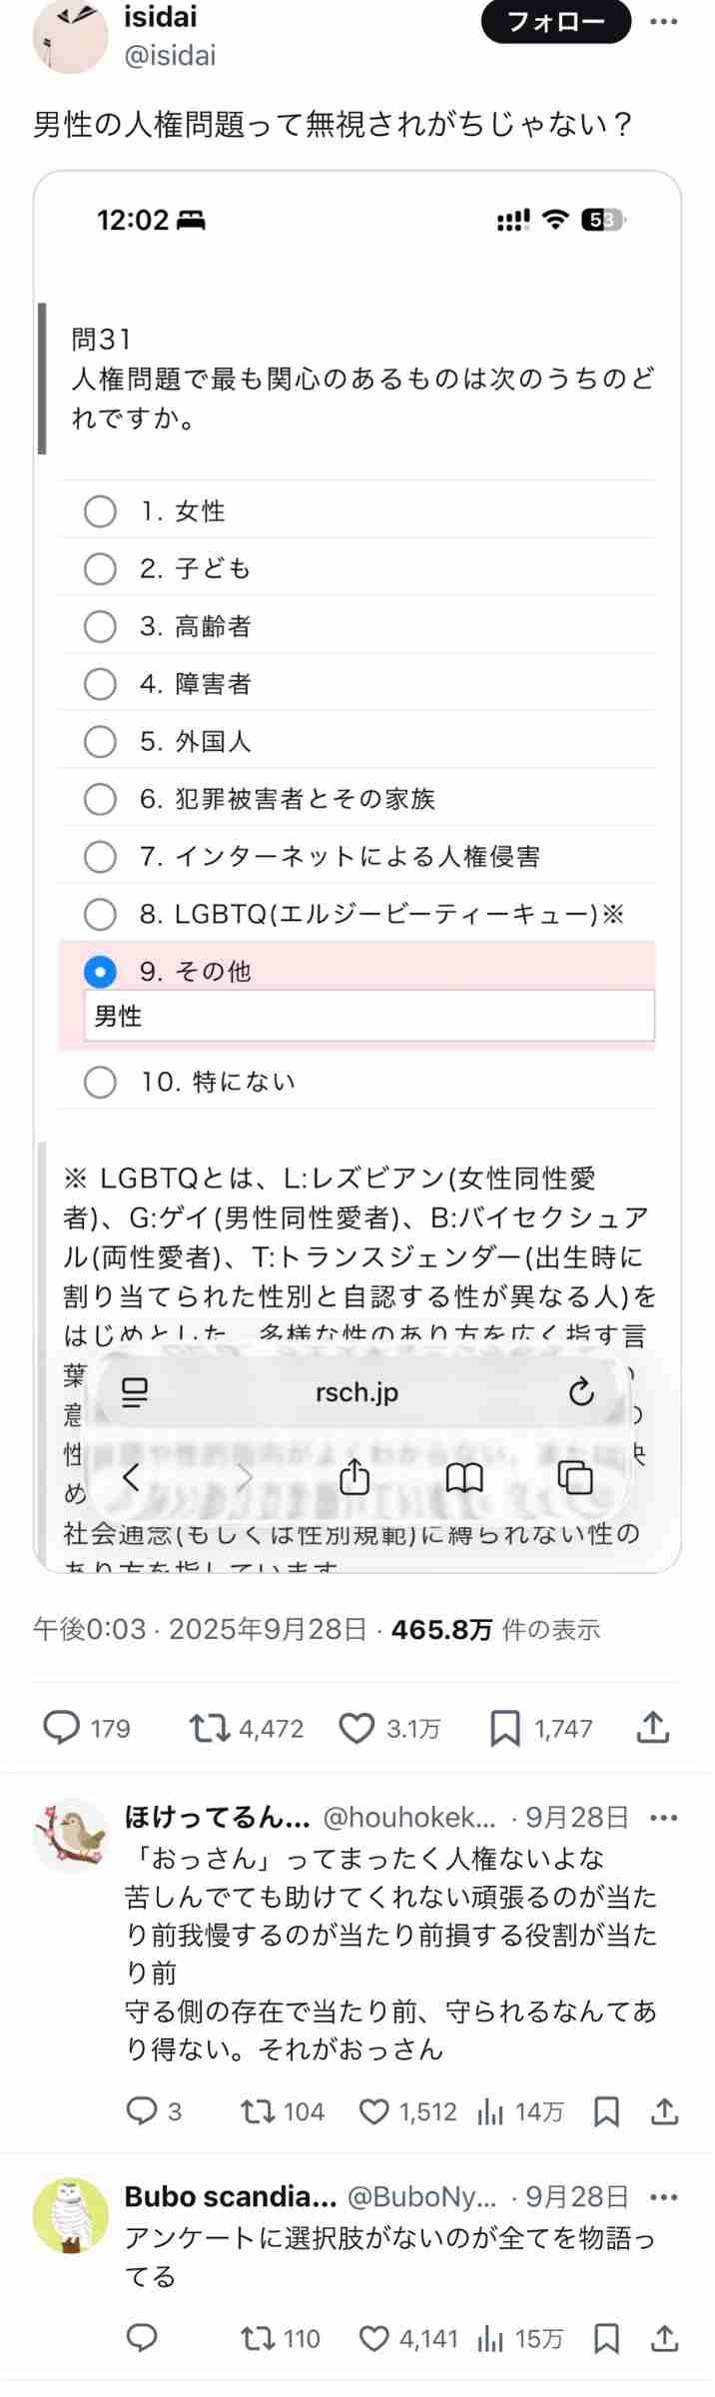Select the 10. 特にない radio option
This screenshot has height=2397, width=715.
pos(100,1082)
